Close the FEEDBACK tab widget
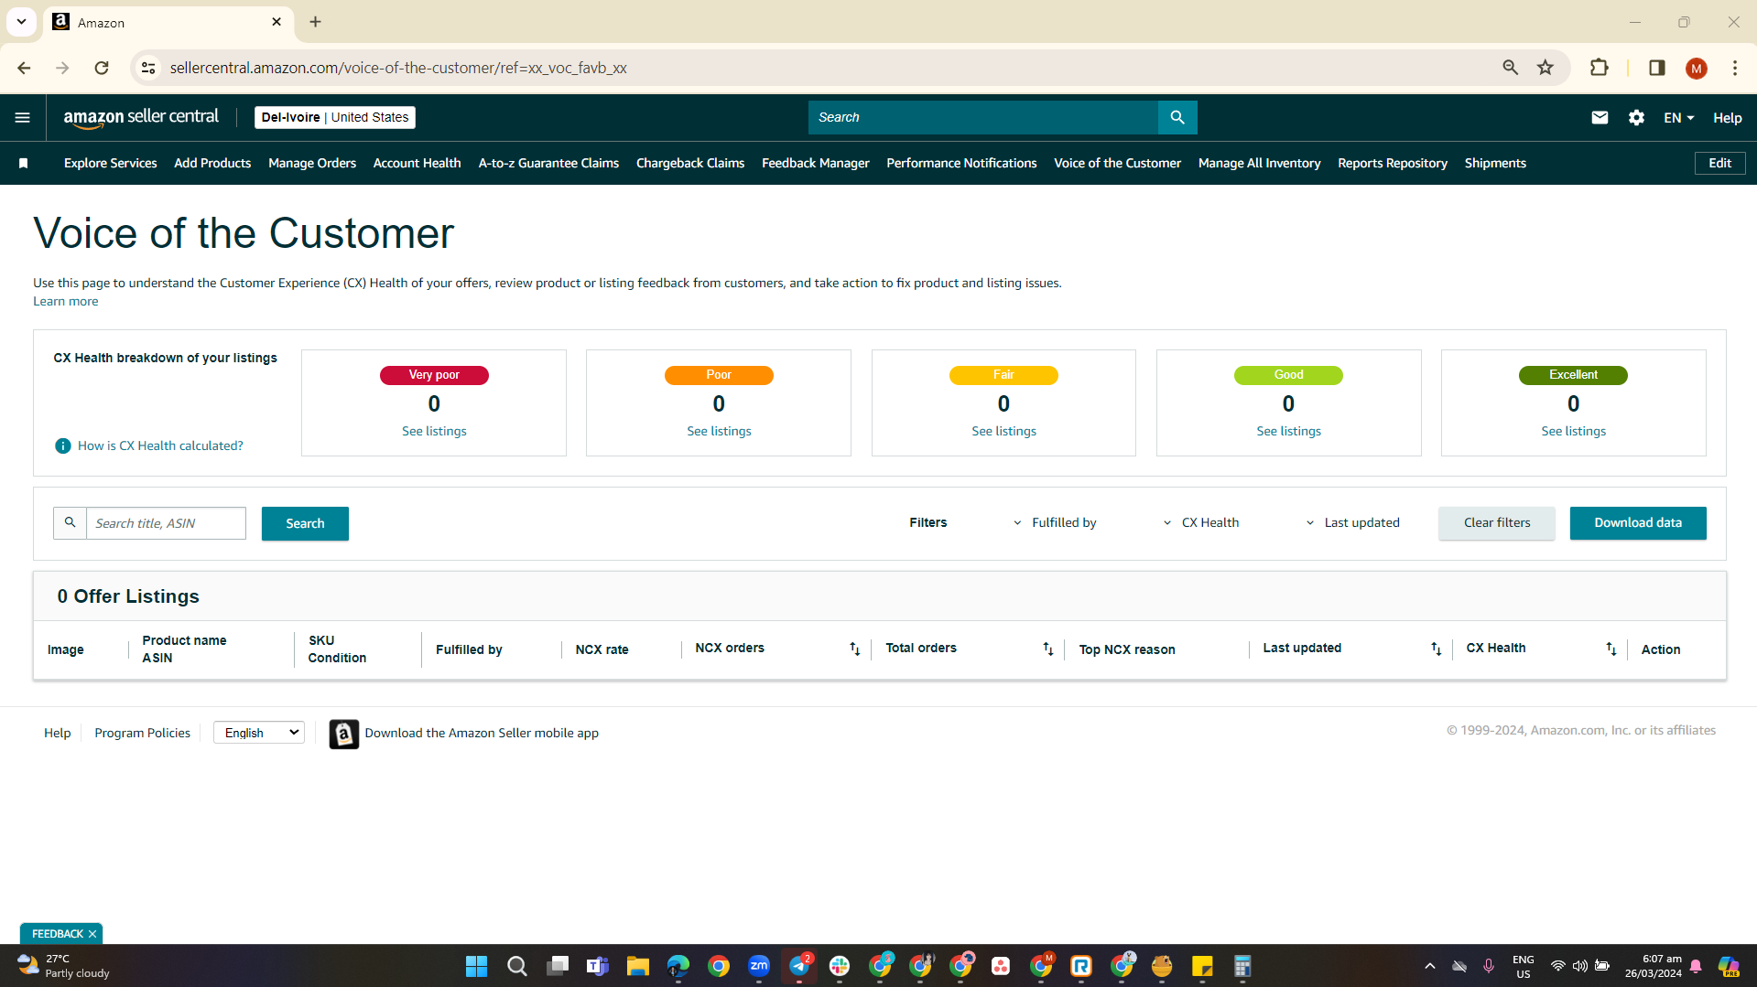 point(92,934)
